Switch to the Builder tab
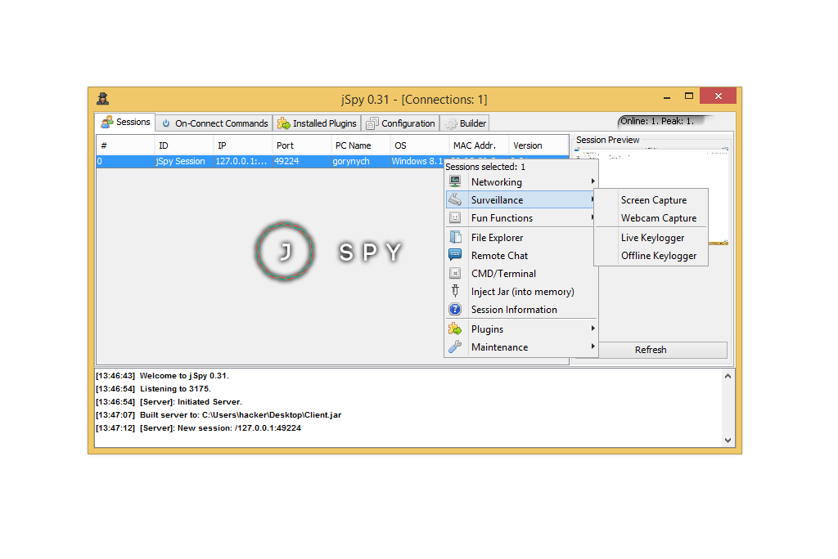Image resolution: width=838 pixels, height=559 pixels. tap(465, 123)
